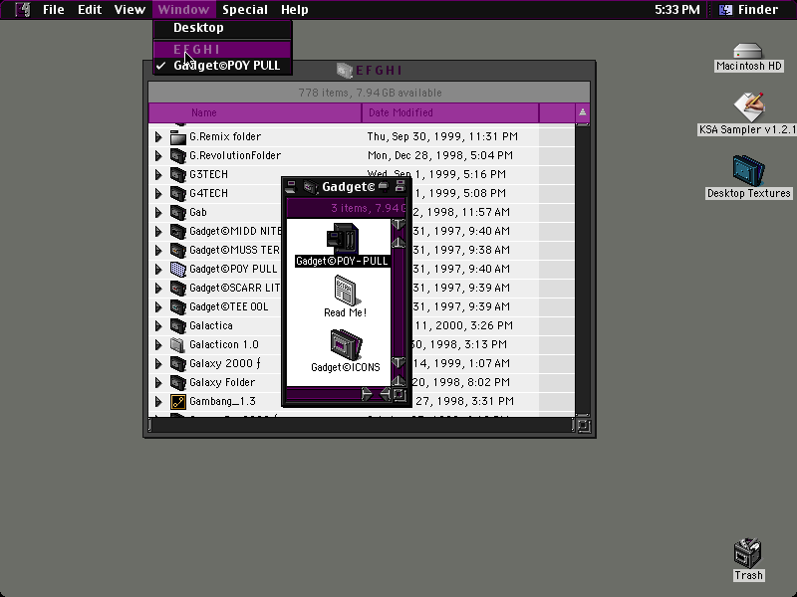Click the Gadget© window vertical scroll track
The height and width of the screenshot is (597, 797).
(398, 301)
